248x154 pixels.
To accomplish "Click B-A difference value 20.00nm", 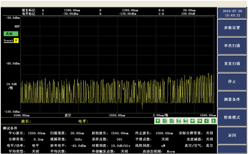I will click(189, 10).
